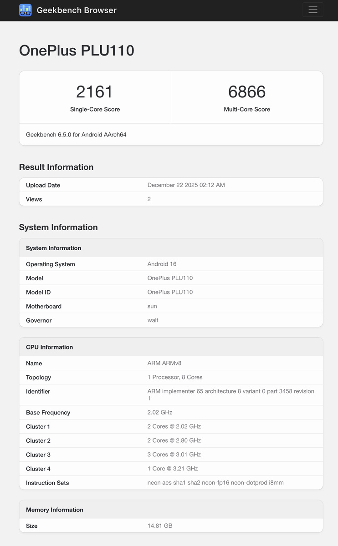Screen dimensions: 338x546
Task: Click the OnePlus PLU110 page title
Action: point(76,51)
